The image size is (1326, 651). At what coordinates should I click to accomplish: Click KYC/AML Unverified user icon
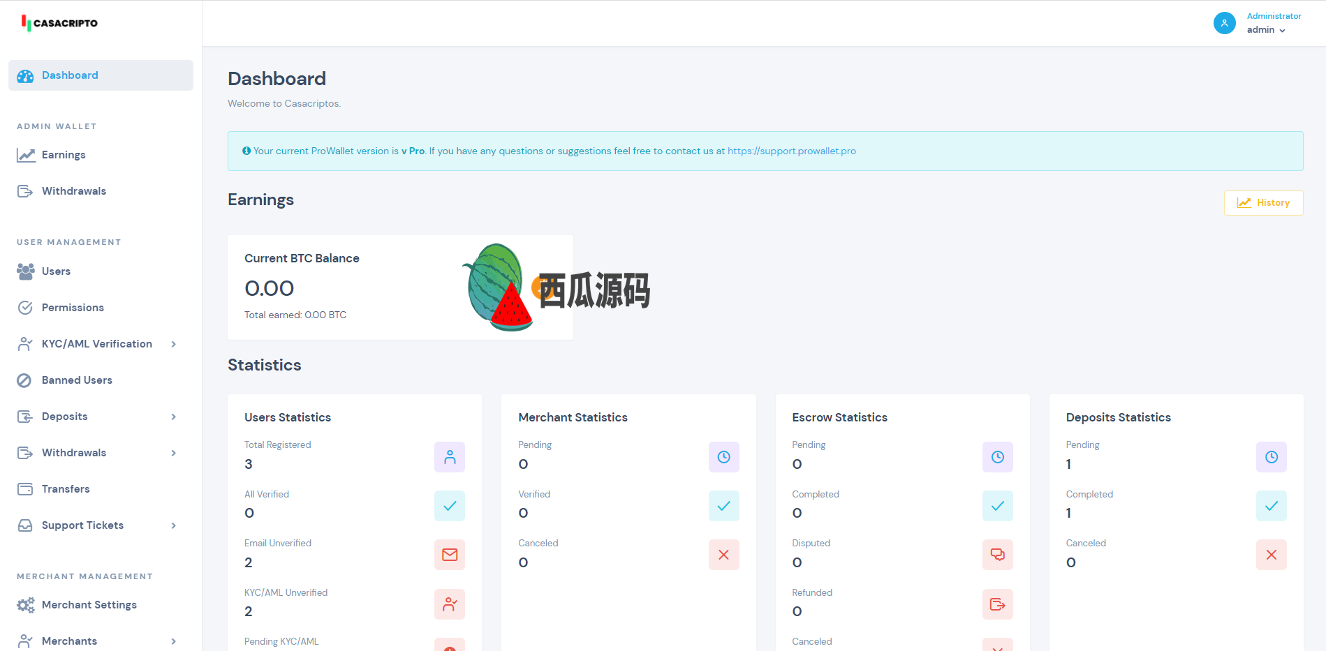tap(450, 604)
